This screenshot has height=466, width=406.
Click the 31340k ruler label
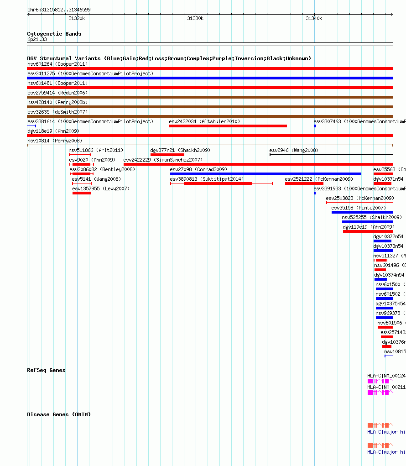pos(314,18)
